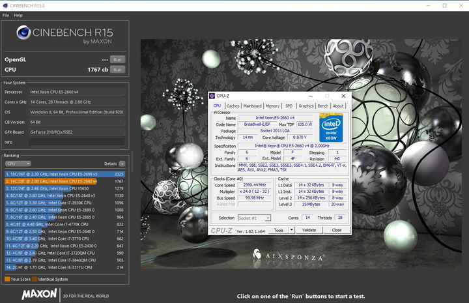The image size is (469, 303).
Task: Click the CPU-Z title bar icon
Action: click(x=212, y=96)
